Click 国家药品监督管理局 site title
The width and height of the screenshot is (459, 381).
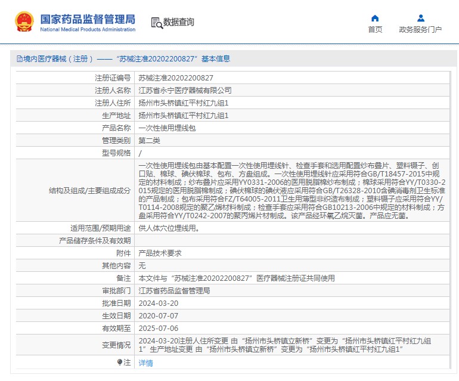tap(88, 19)
